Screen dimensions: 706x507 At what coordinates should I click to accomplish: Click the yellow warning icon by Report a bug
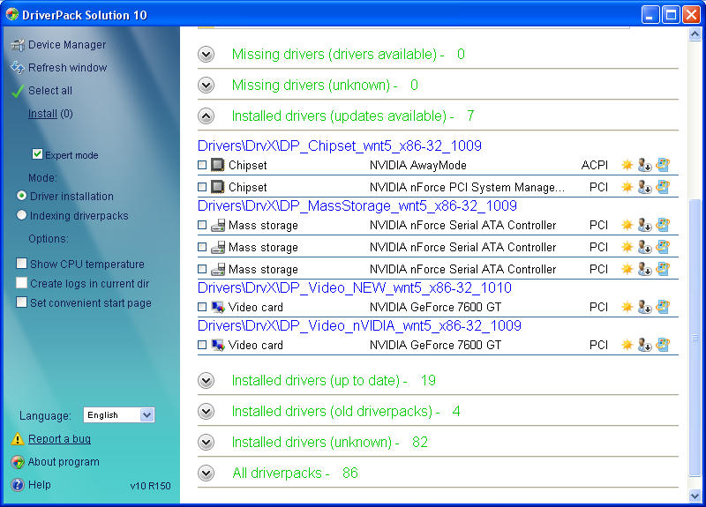pyautogui.click(x=17, y=438)
